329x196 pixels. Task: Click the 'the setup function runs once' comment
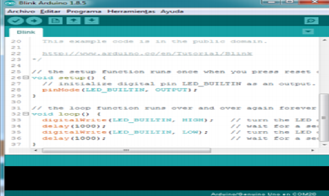[x=175, y=72]
